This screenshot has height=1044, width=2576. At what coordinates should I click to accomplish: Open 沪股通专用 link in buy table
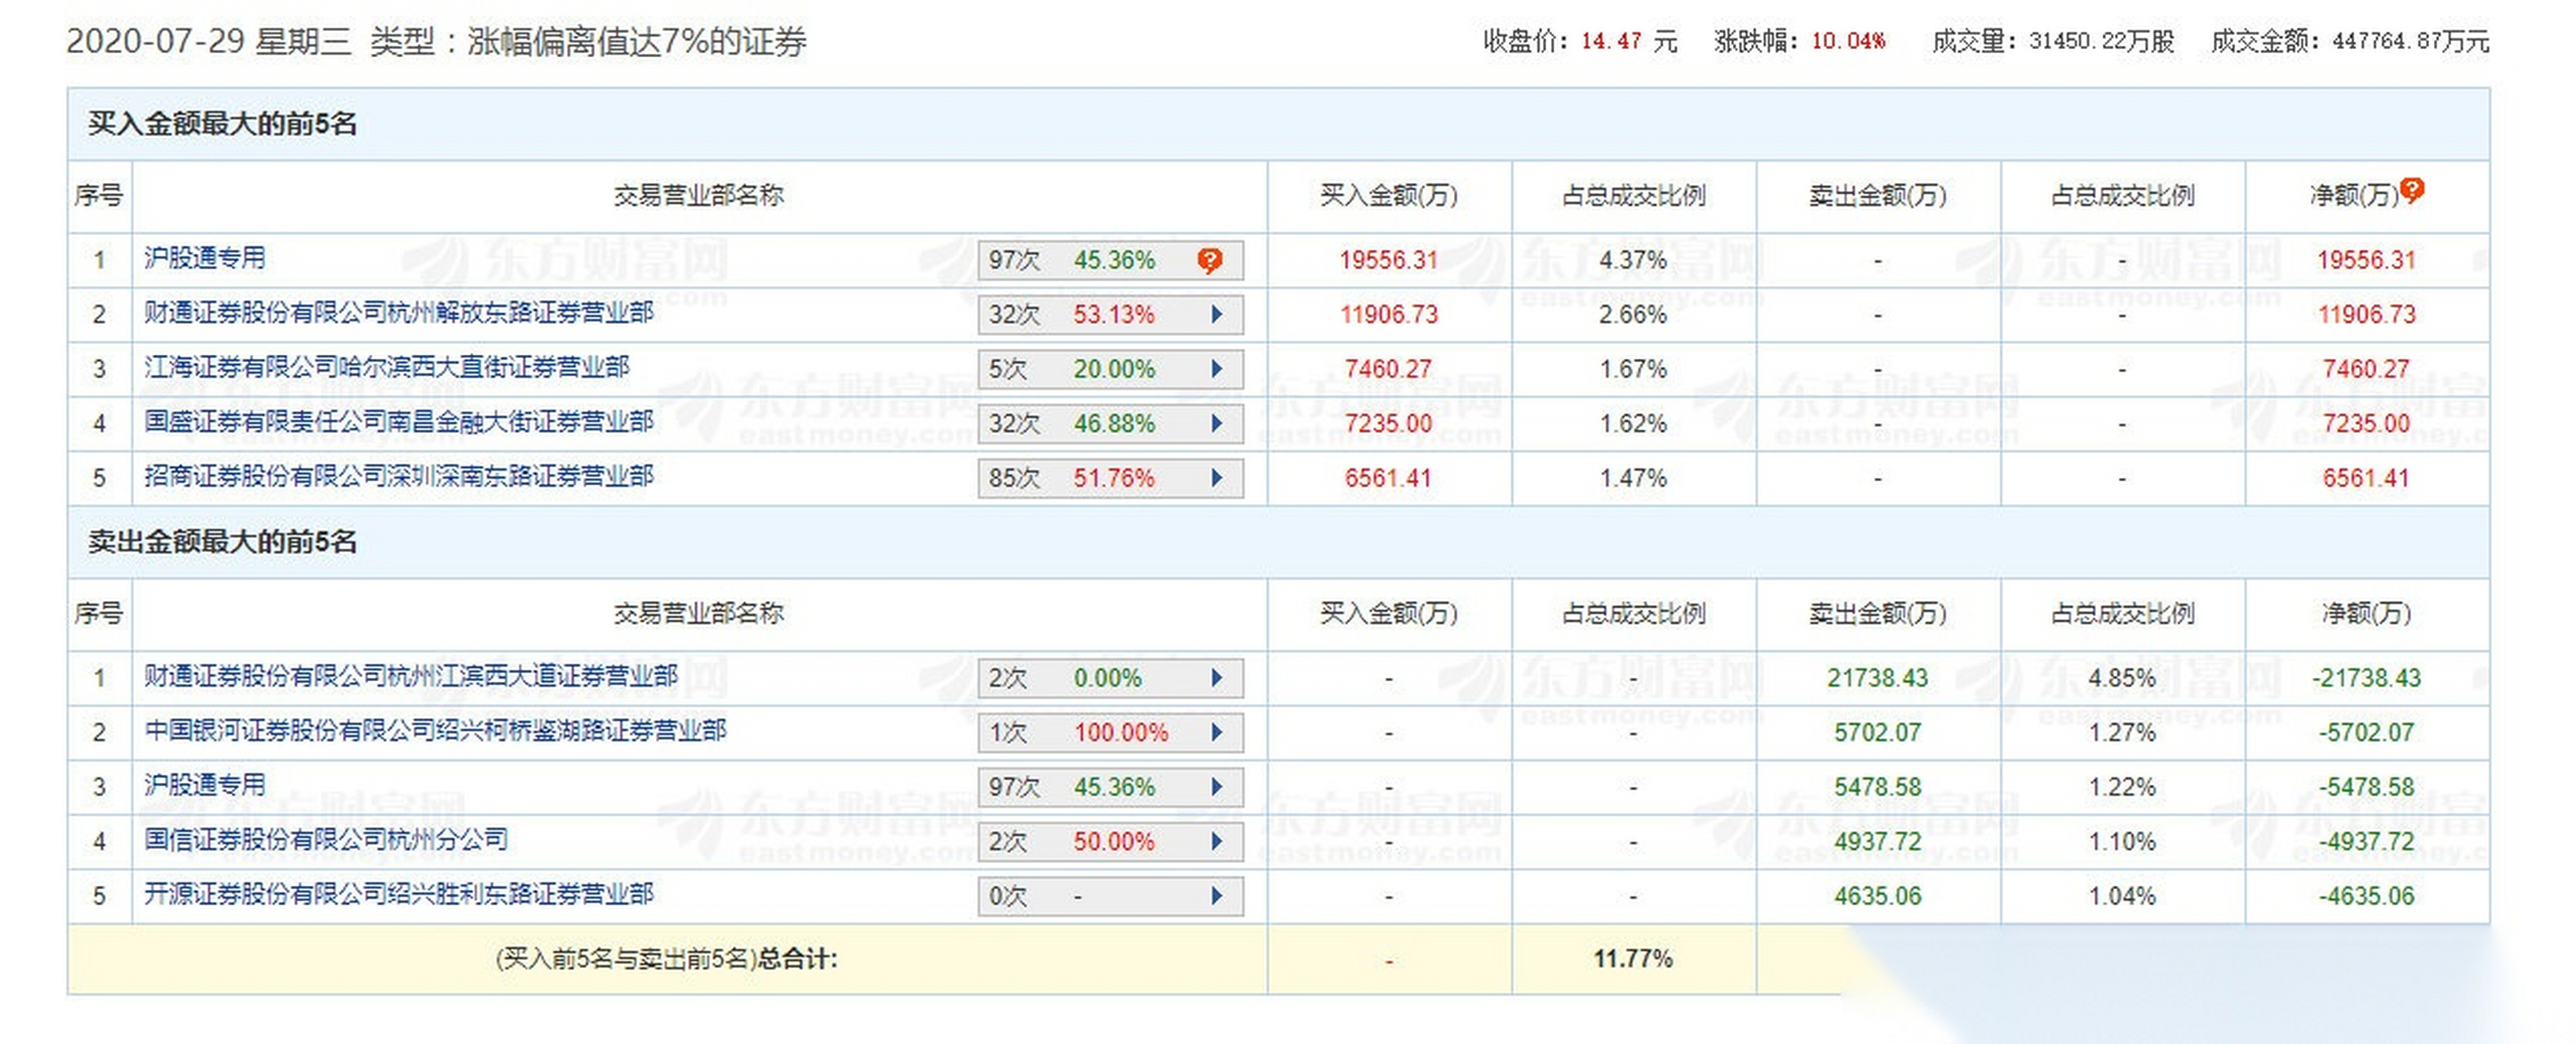click(205, 258)
